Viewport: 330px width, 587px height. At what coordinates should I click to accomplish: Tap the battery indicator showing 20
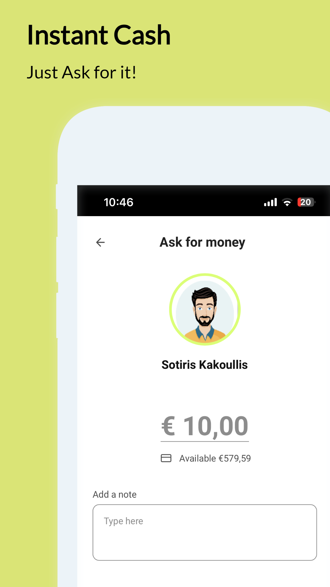306,202
